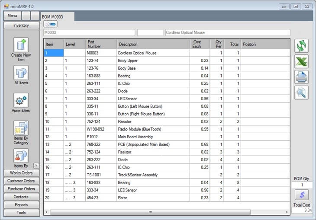This screenshot has width=316, height=220.
Task: Click the dollar sign cost button
Action: click(301, 195)
